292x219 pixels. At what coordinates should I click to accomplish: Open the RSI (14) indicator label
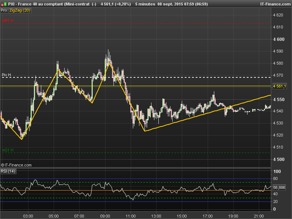(x=8, y=171)
